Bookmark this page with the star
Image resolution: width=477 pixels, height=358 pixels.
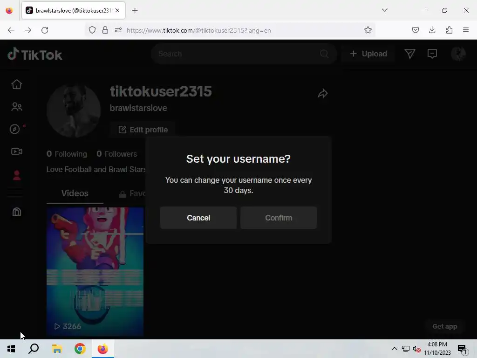[x=368, y=30]
